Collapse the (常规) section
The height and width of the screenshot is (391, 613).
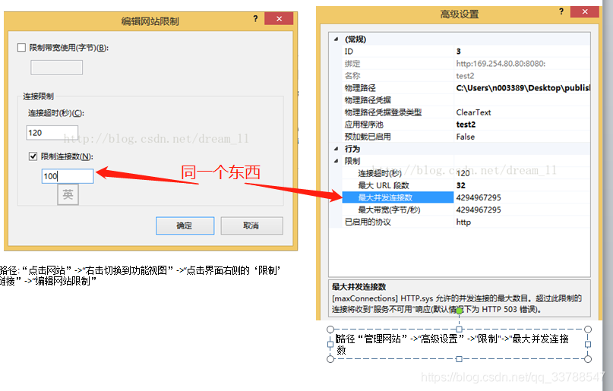[x=336, y=39]
